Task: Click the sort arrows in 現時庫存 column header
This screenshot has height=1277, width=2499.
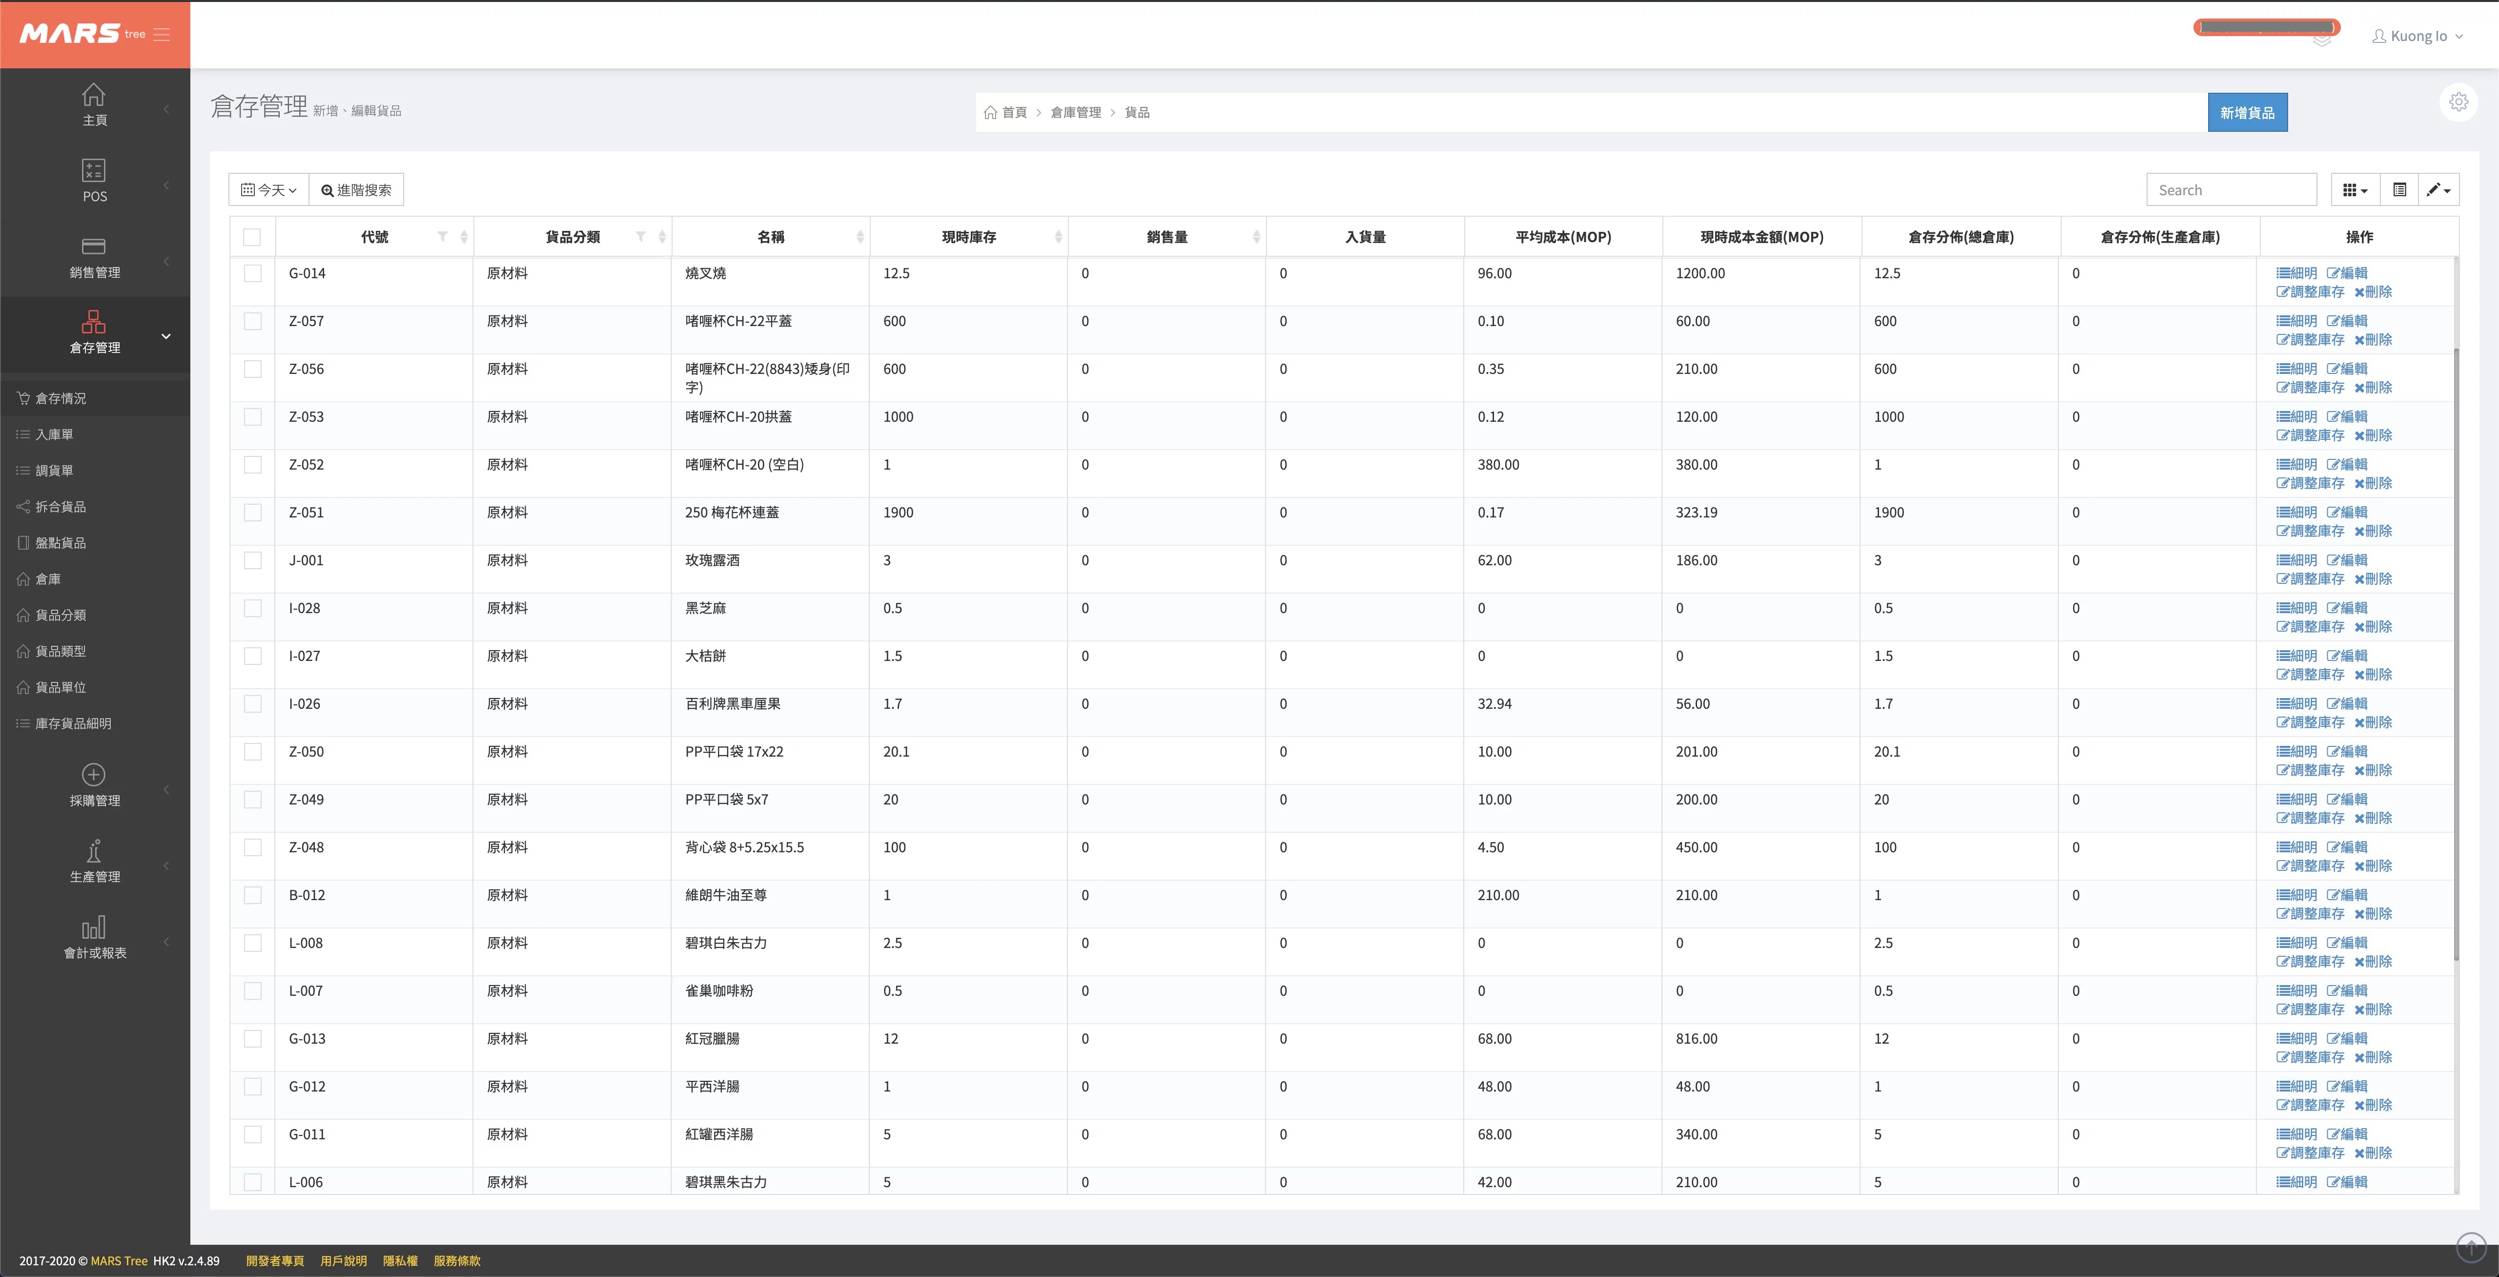Action: coord(1058,237)
